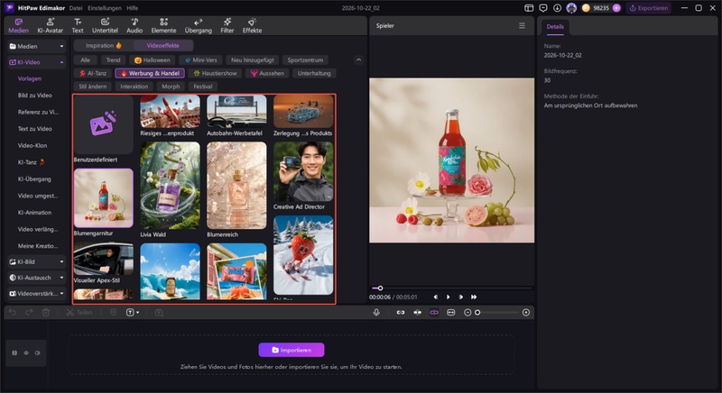Screen dimensions: 722x393
Task: Filter by Halloween category
Action: [x=152, y=59]
